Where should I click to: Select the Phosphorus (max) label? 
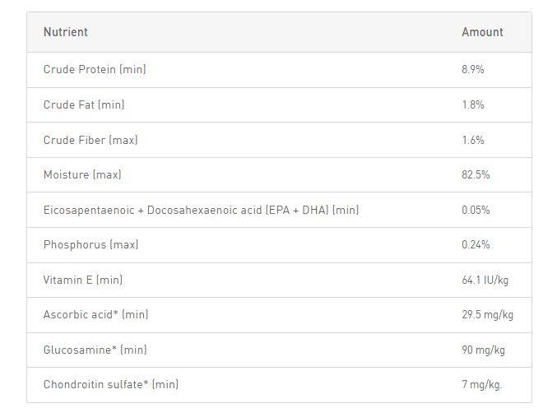91,244
